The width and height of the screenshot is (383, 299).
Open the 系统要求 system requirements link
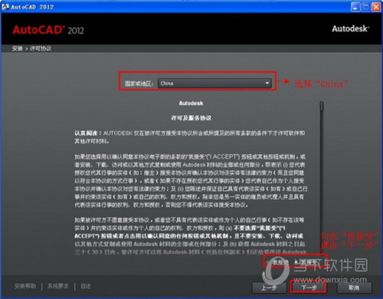[58, 286]
